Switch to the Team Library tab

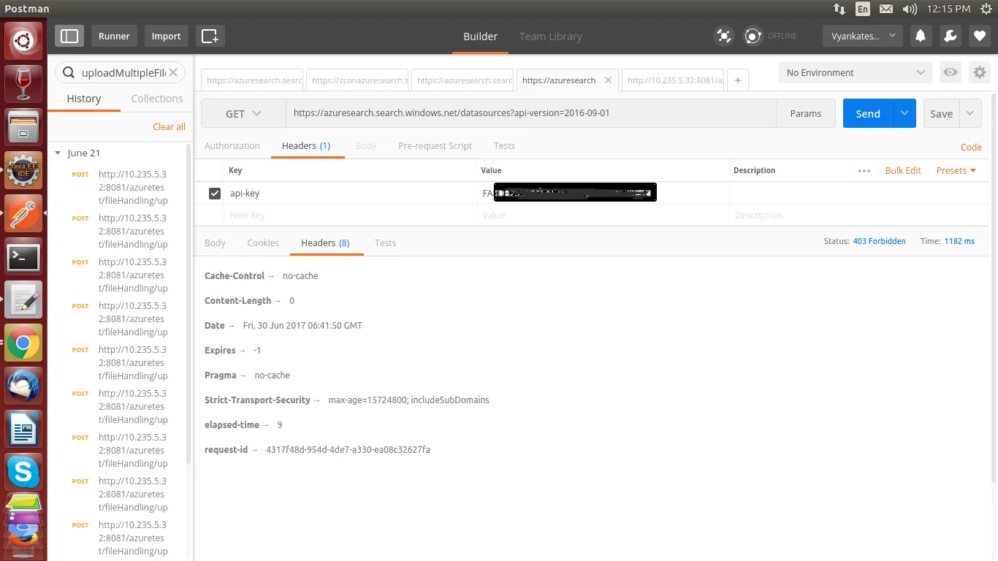[551, 37]
